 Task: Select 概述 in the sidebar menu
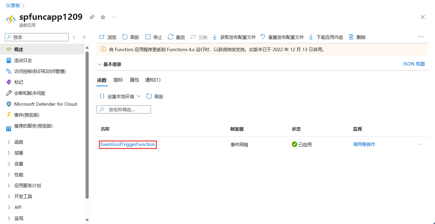42,49
